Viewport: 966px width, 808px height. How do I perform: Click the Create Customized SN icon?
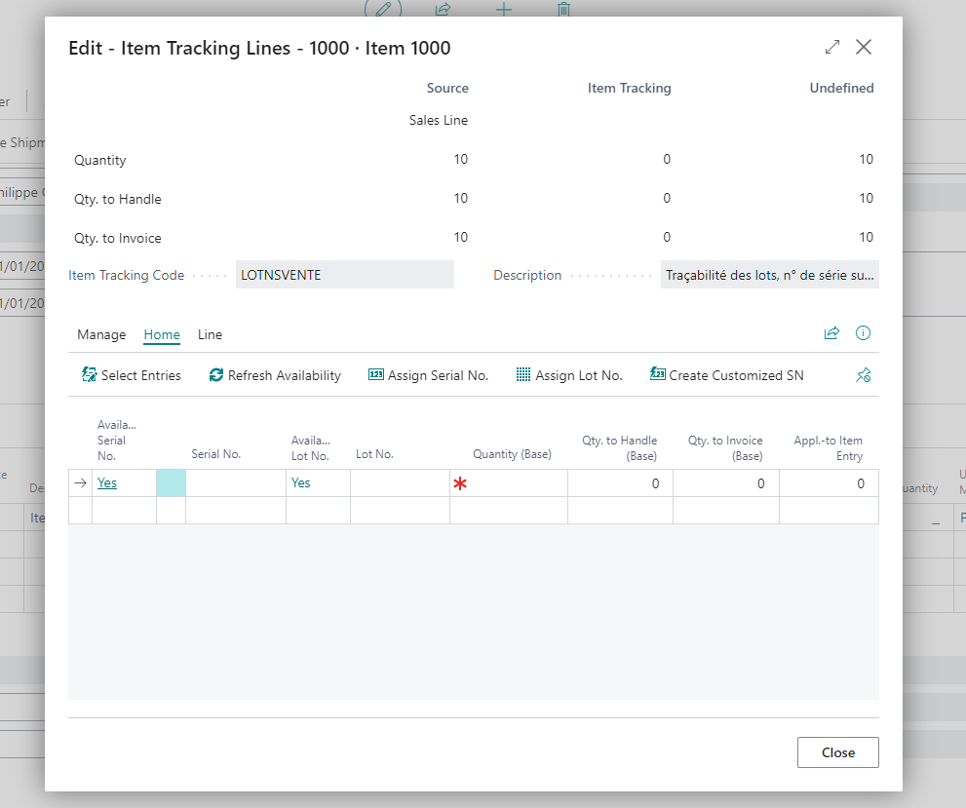pyautogui.click(x=658, y=375)
